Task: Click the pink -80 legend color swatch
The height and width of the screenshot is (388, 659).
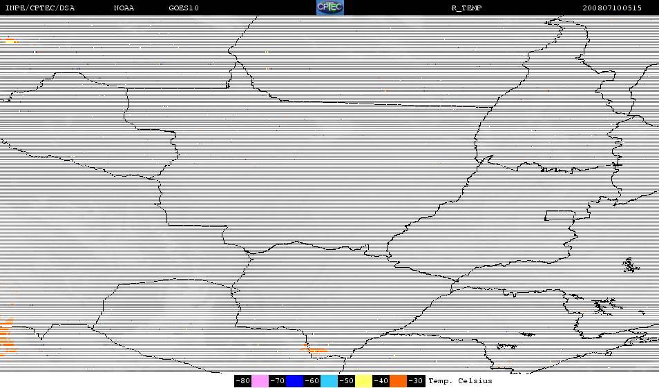Action: (x=260, y=381)
